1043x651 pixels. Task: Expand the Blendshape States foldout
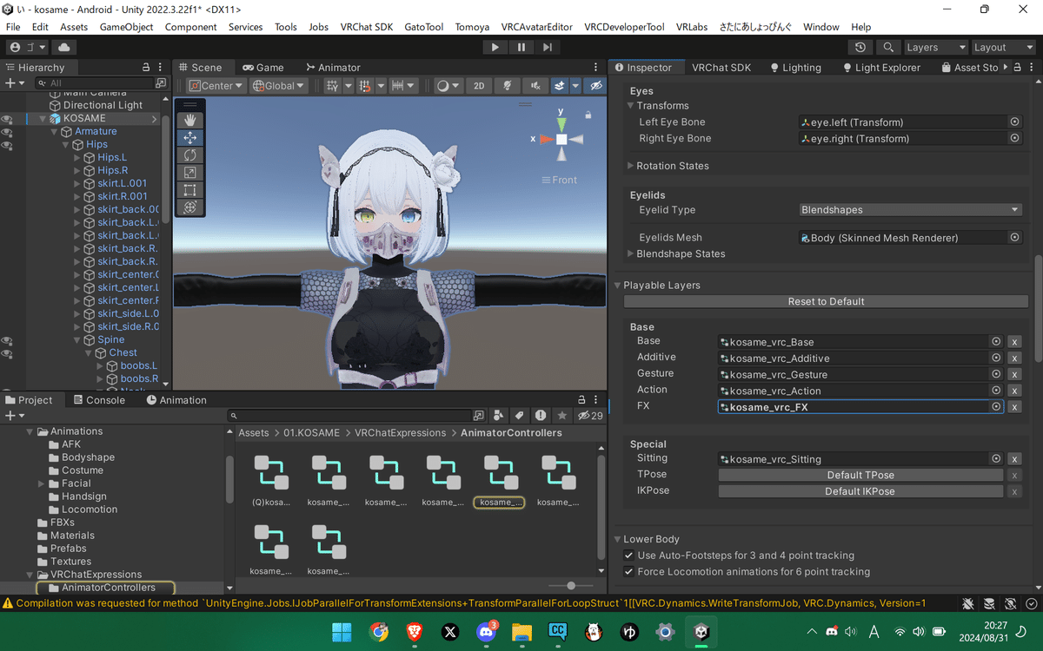(x=631, y=253)
